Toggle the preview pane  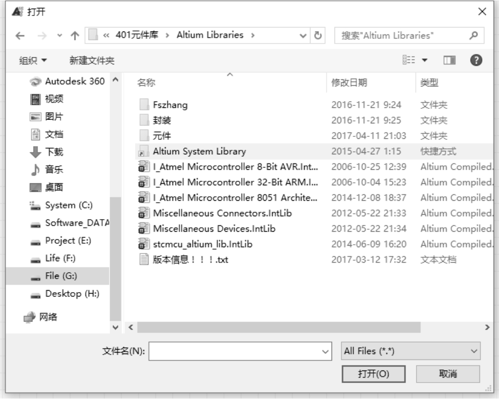click(449, 60)
